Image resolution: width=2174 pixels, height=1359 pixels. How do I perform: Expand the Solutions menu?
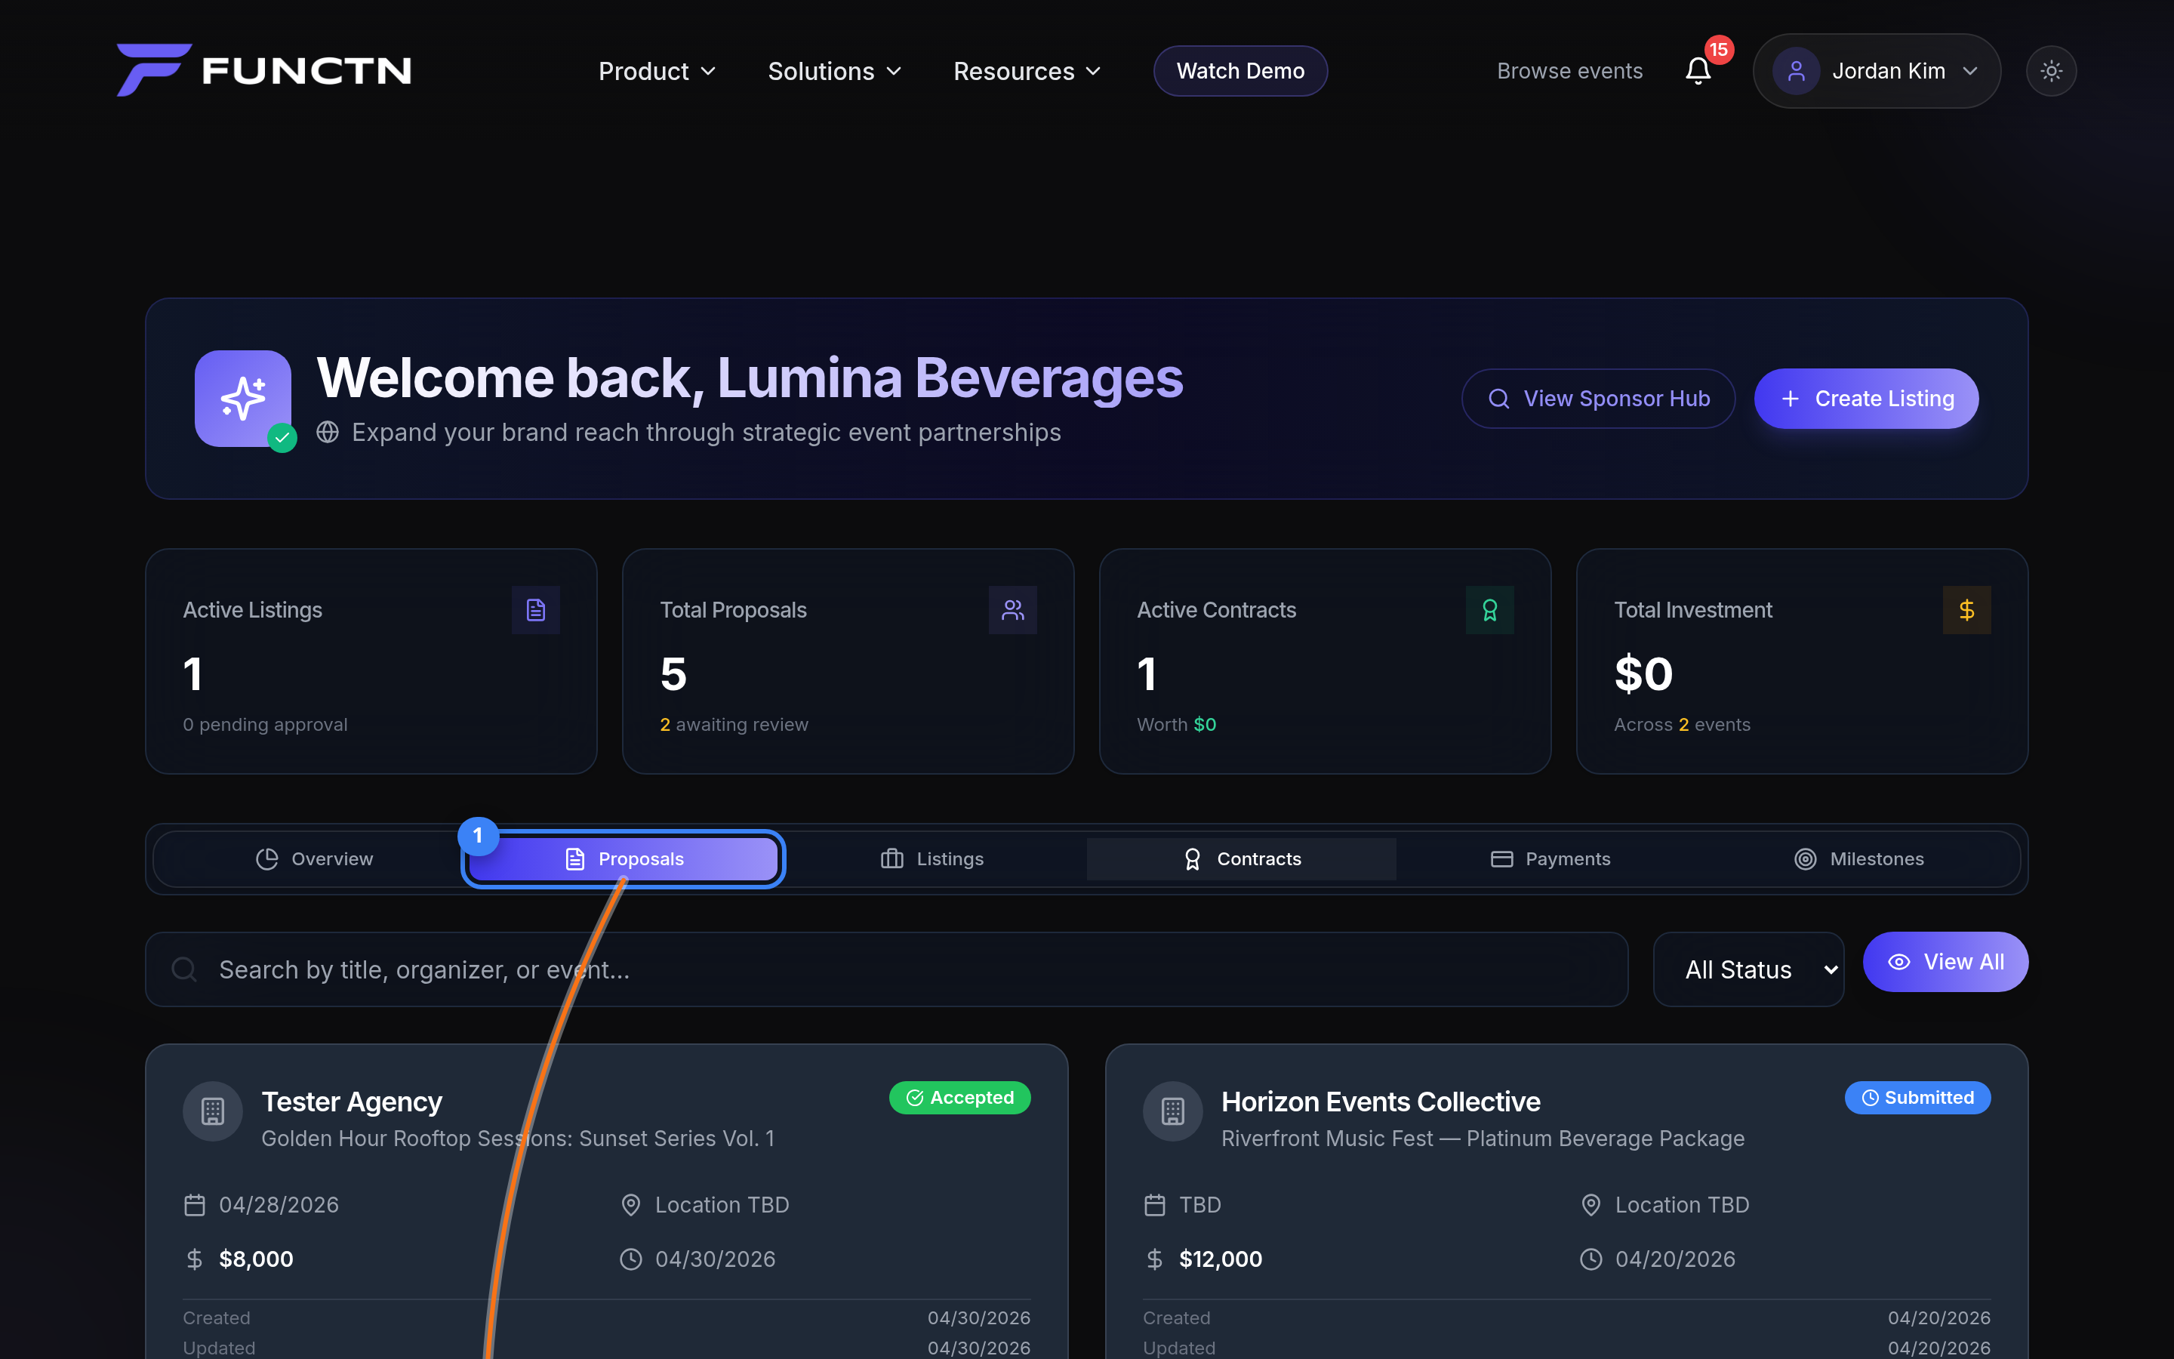point(835,71)
